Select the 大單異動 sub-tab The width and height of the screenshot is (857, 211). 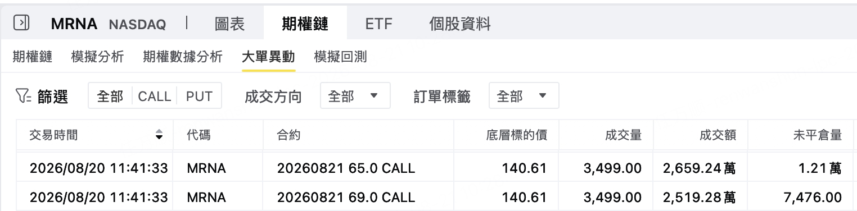coord(268,57)
